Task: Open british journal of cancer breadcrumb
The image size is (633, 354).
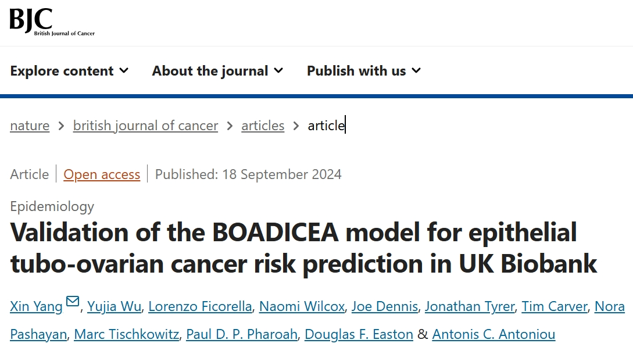Action: pyautogui.click(x=145, y=126)
